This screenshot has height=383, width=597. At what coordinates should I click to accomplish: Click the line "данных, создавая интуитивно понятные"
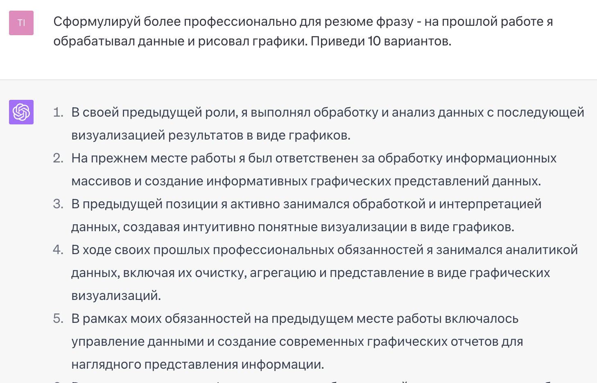[x=292, y=227]
